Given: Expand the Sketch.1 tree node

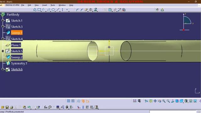Looking at the screenshot, I should [x=3, y=20].
